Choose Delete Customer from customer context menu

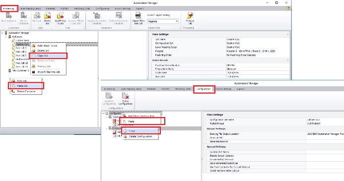[x=26, y=91]
